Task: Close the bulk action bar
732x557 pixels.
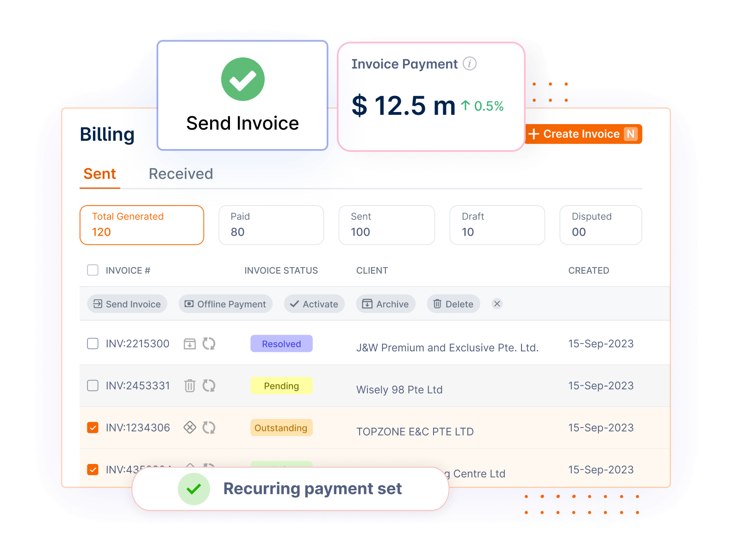Action: (497, 304)
